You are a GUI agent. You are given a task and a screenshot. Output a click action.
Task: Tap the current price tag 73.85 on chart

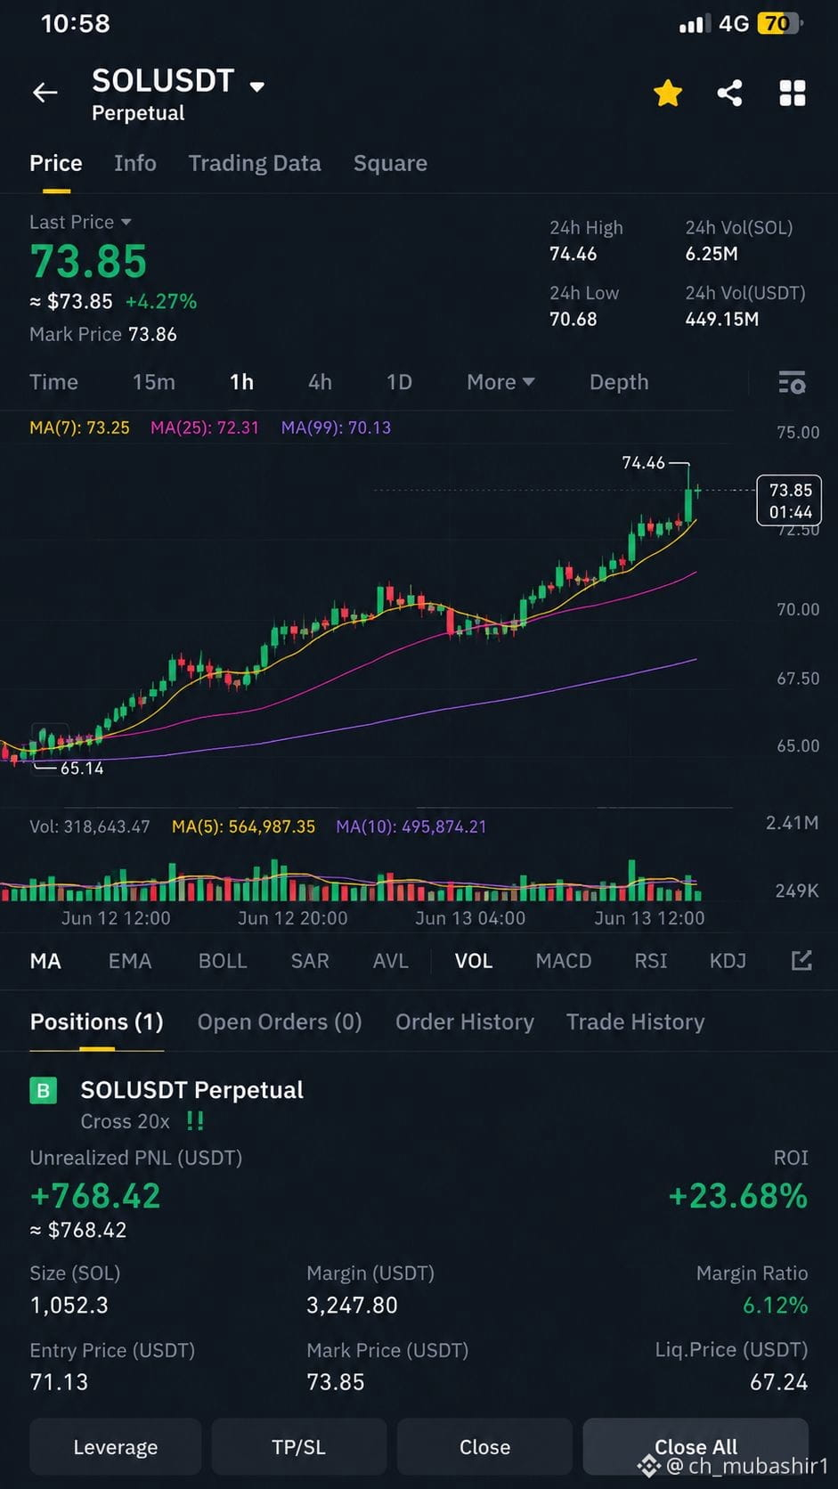click(790, 500)
